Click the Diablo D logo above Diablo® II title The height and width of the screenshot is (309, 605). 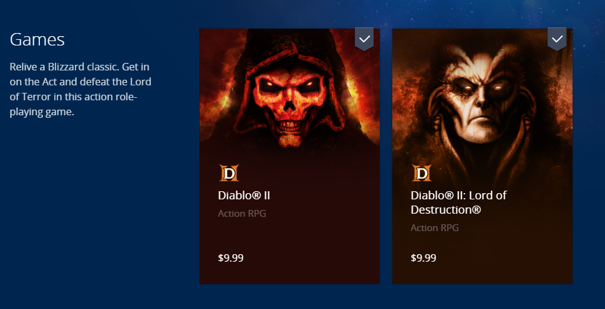pos(229,173)
